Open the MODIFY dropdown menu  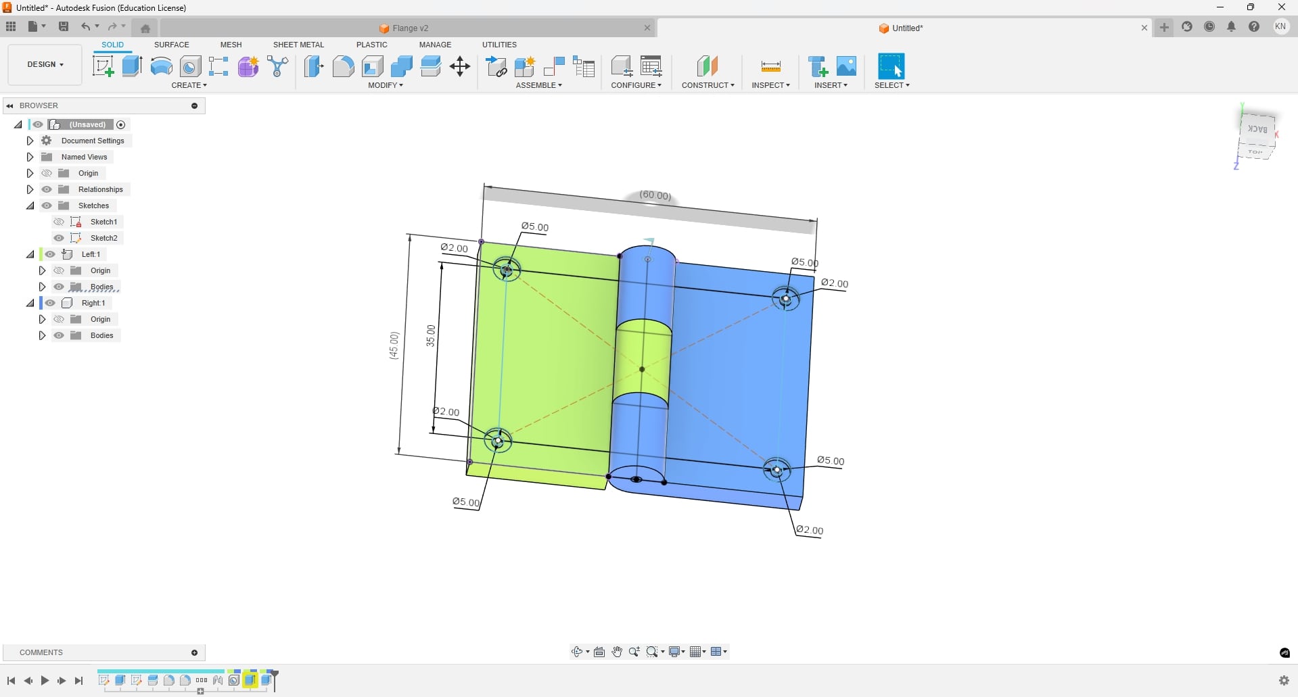386,85
